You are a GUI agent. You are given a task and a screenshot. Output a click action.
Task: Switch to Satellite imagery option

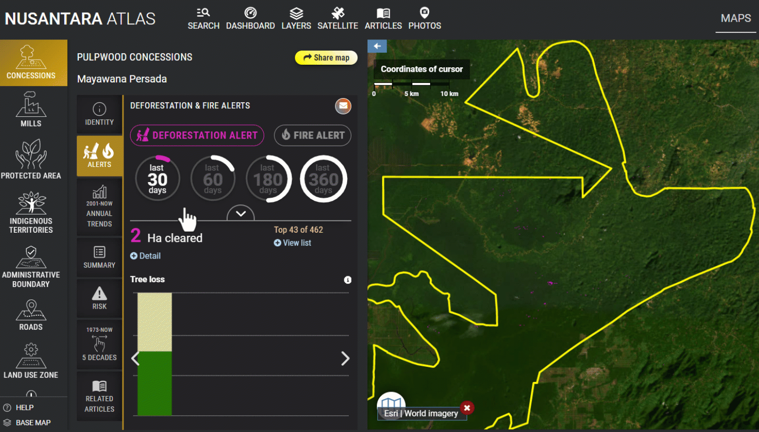(338, 19)
